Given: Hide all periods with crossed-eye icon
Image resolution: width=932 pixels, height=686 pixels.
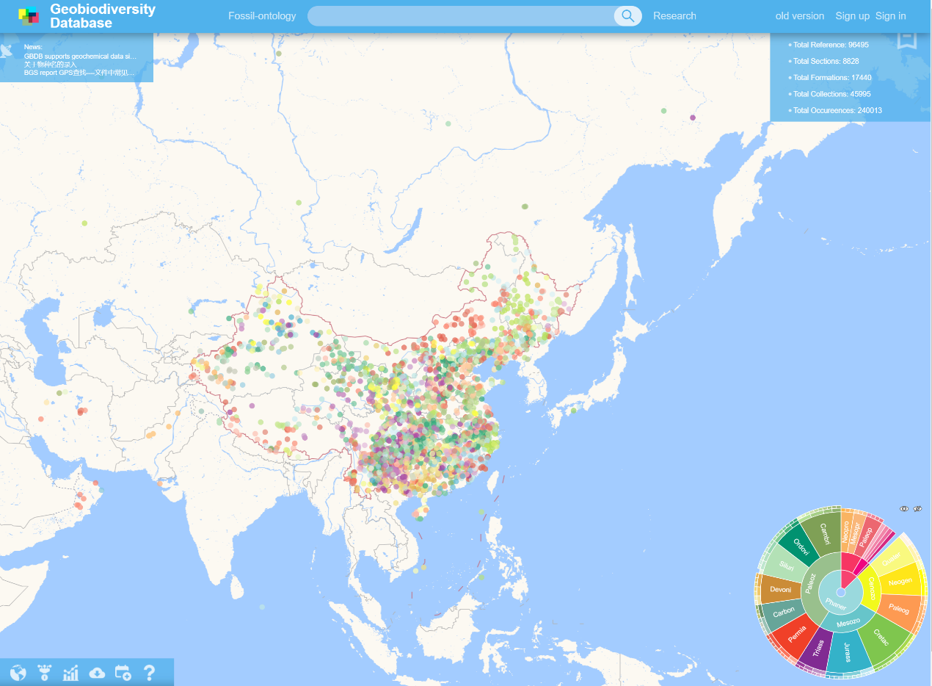Looking at the screenshot, I should coord(917,508).
